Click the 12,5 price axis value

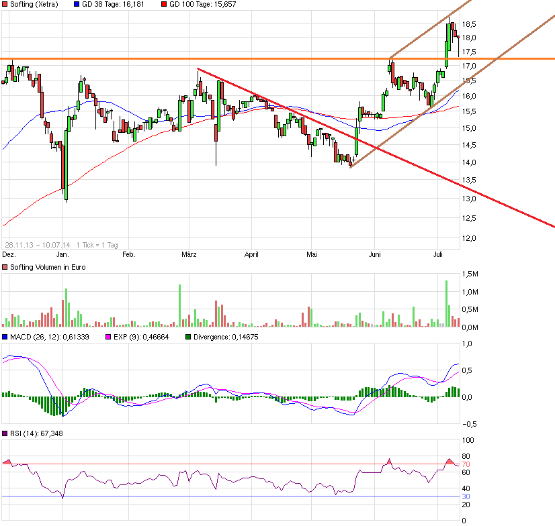469,218
